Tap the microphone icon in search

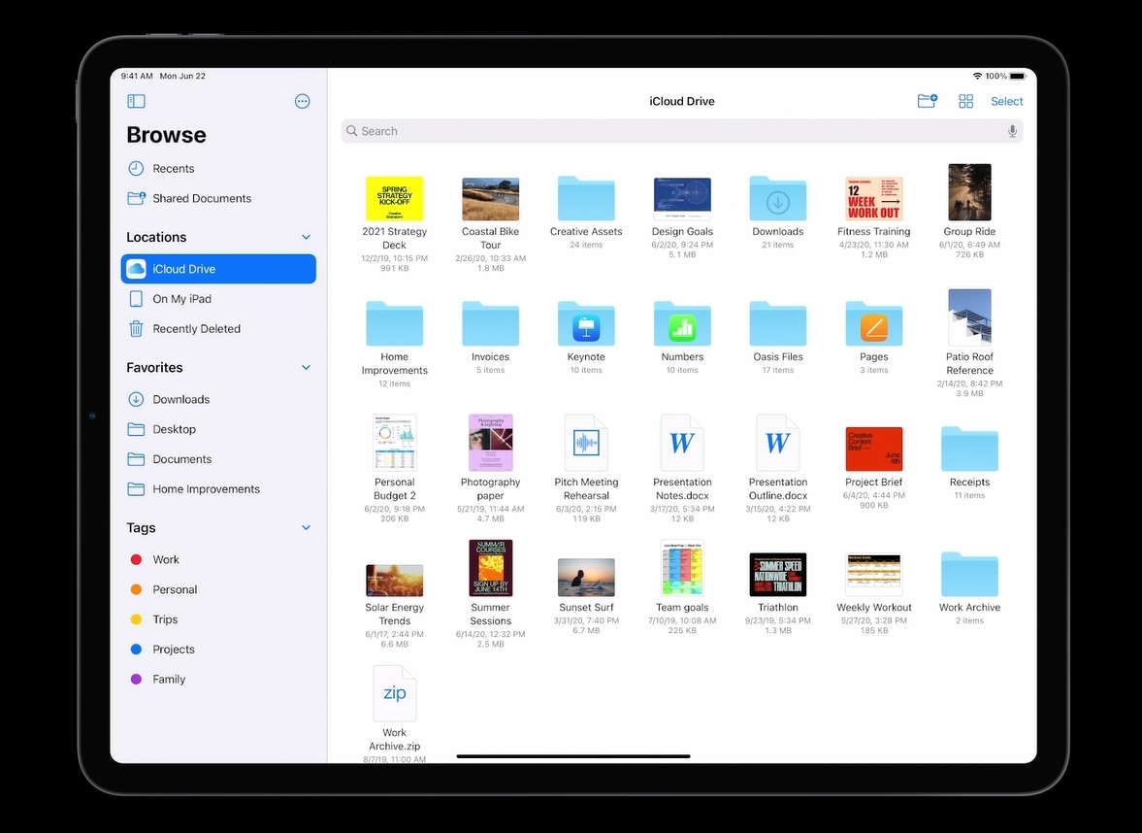(1012, 131)
